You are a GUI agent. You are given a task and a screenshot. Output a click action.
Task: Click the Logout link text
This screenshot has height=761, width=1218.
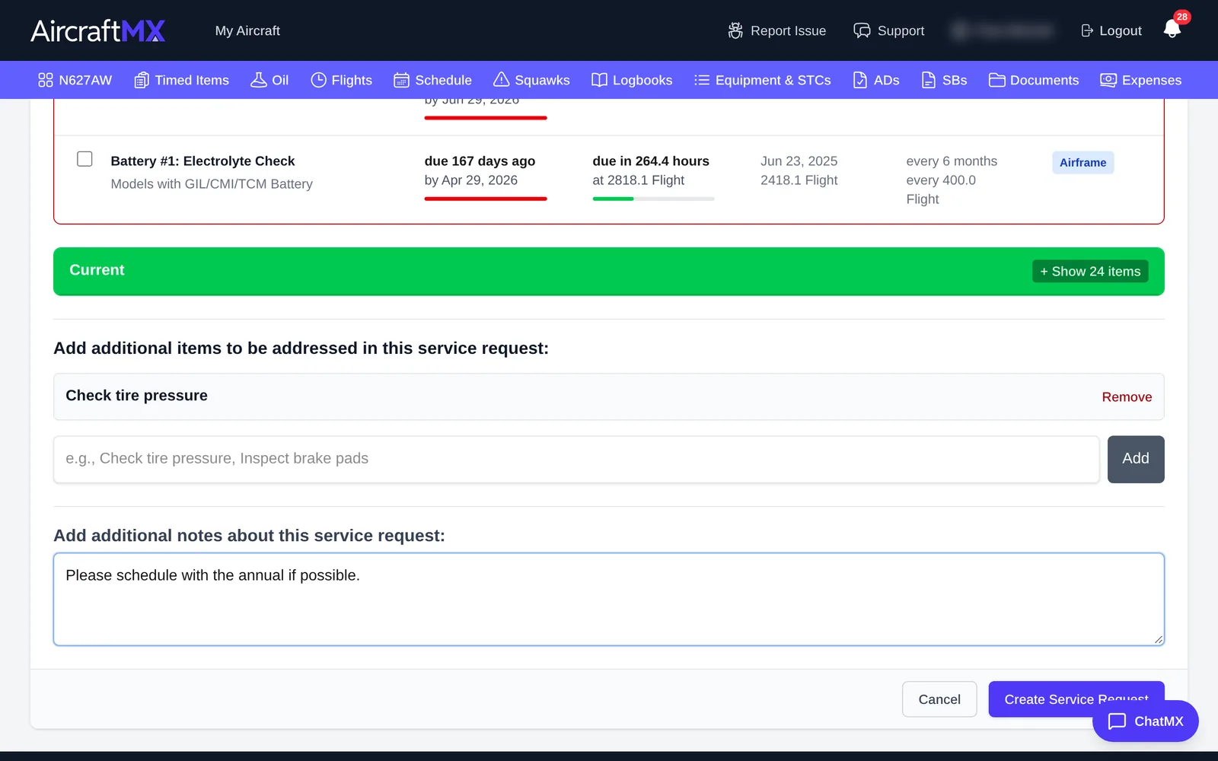point(1121,30)
